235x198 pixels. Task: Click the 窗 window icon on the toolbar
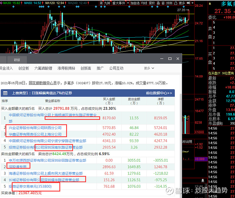coord(164,3)
